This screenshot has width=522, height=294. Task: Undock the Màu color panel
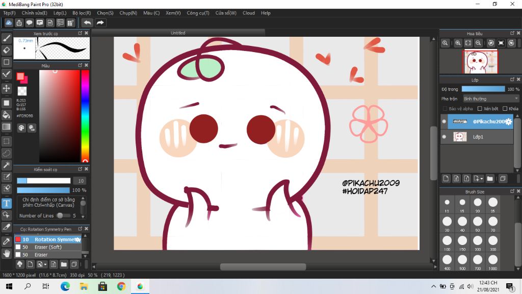tap(80, 65)
